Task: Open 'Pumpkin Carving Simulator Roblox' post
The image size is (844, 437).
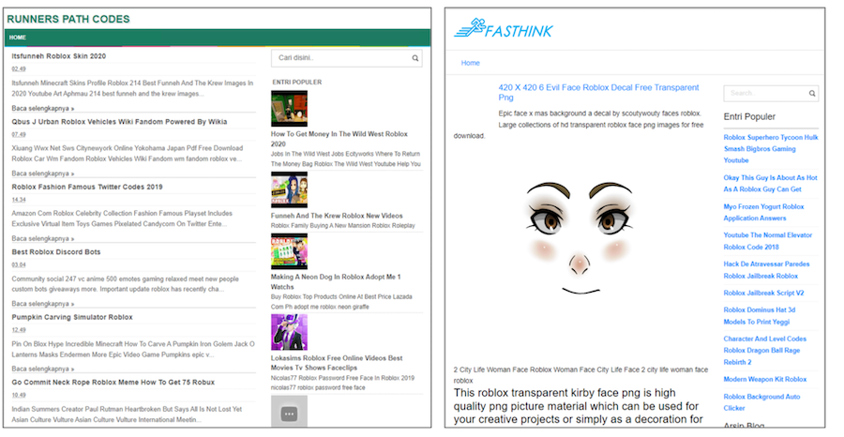Action: point(72,317)
